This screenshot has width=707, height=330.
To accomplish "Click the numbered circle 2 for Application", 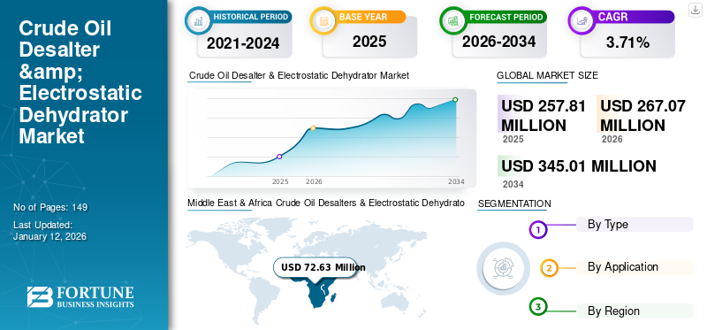I will pos(549,268).
